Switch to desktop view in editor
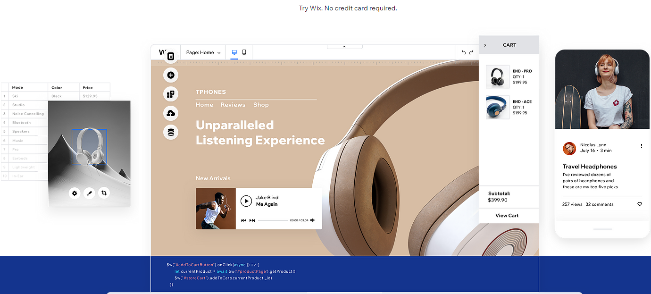Screen dimensions: 651x294 pos(234,52)
